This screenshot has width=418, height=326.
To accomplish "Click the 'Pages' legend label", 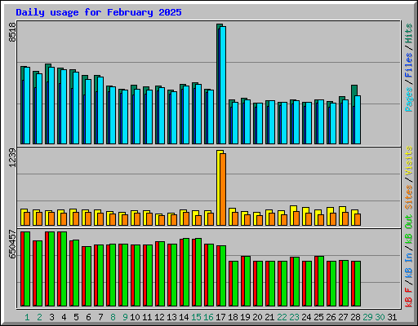I will tap(408, 99).
